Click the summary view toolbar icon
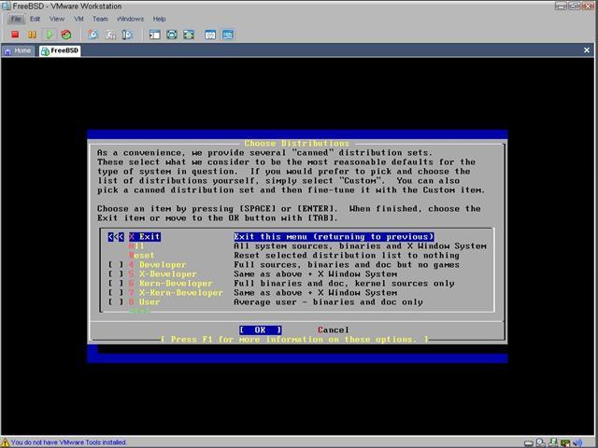The width and height of the screenshot is (598, 448). pyautogui.click(x=210, y=35)
